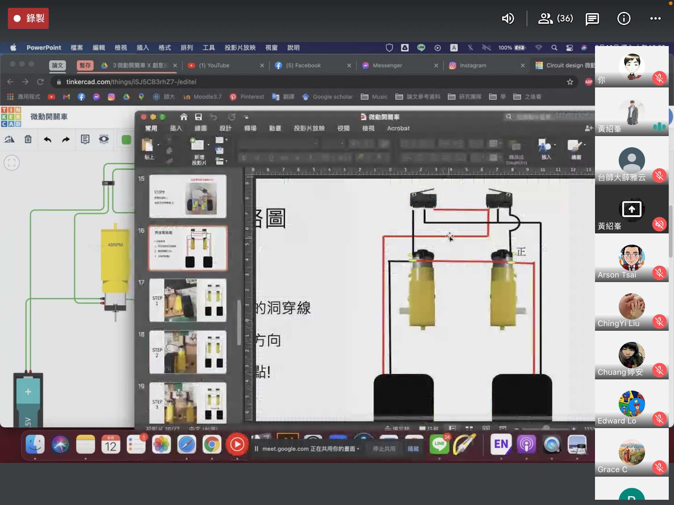674x505 pixels.
Task: Click the Tinkercad redo arrow
Action: 66,139
